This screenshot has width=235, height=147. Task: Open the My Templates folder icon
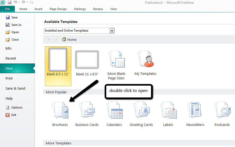point(145,63)
